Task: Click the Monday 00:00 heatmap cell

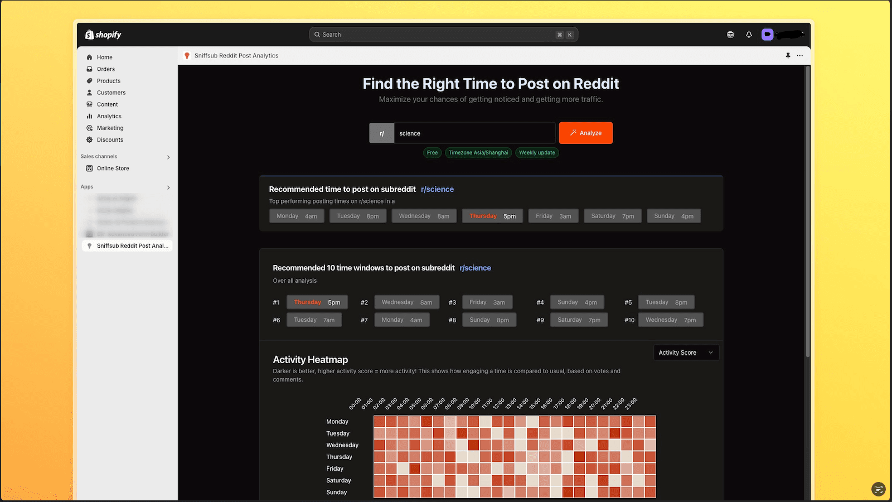Action: pos(379,421)
